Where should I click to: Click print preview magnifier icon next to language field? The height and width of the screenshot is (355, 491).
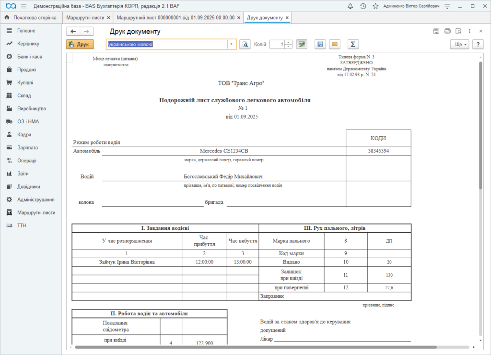click(245, 44)
